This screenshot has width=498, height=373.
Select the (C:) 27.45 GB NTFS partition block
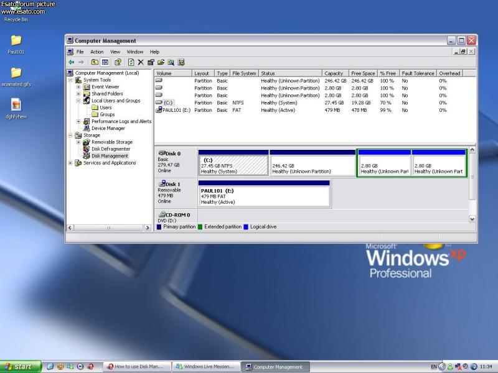click(x=233, y=163)
